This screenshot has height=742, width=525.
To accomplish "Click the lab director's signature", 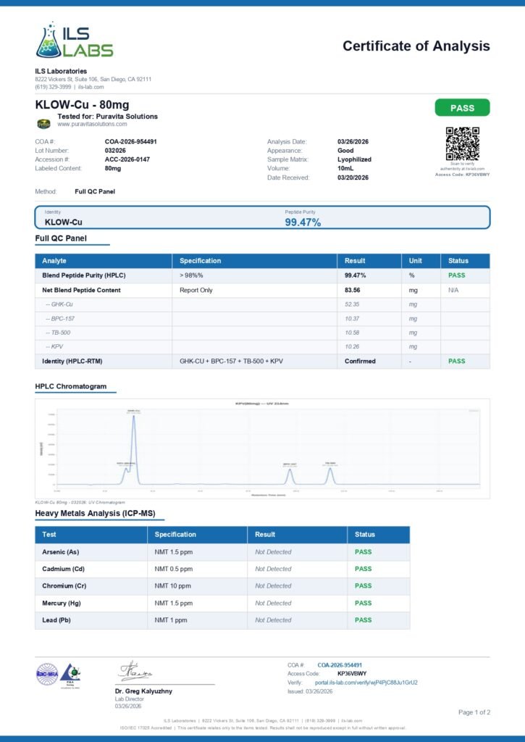I will 135,670.
